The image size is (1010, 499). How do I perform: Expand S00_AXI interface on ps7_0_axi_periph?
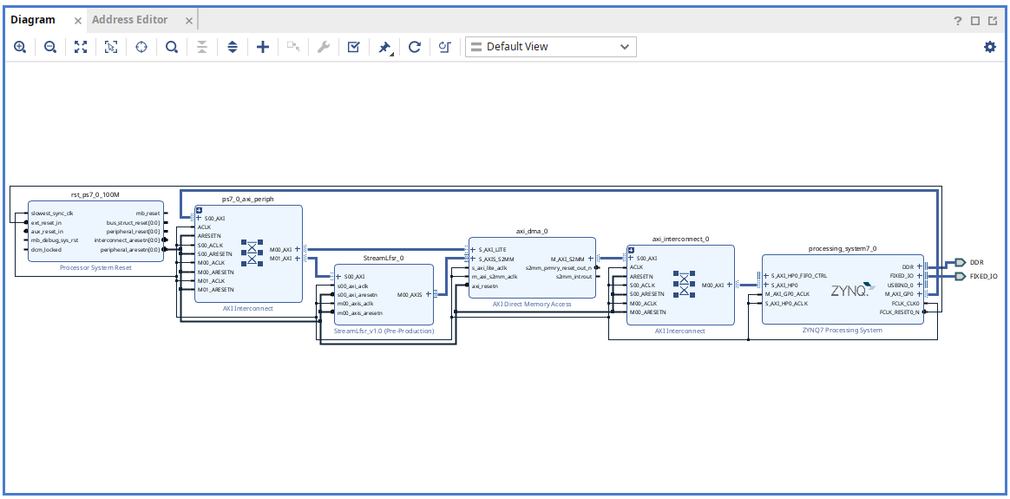199,218
